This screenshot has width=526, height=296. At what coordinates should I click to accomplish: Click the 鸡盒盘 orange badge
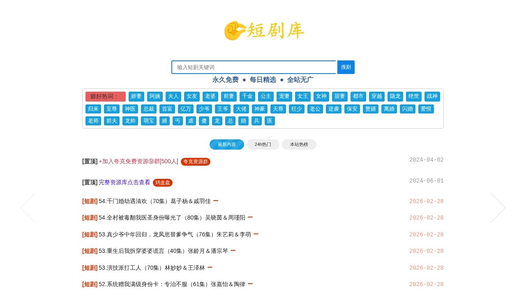(163, 183)
